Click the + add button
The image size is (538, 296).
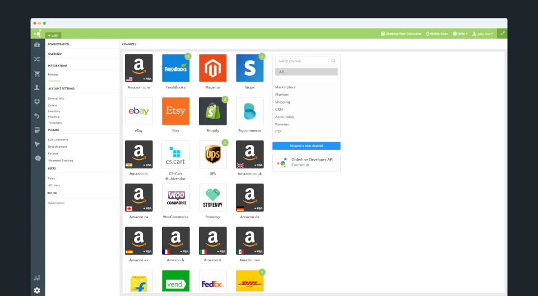(x=53, y=35)
